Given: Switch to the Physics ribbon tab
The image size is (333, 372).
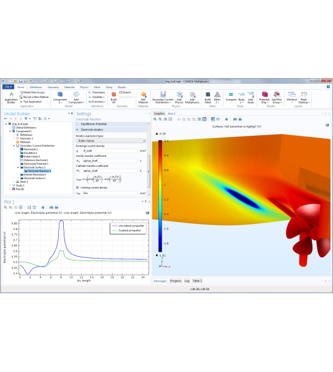Looking at the screenshot, I should pos(84,87).
